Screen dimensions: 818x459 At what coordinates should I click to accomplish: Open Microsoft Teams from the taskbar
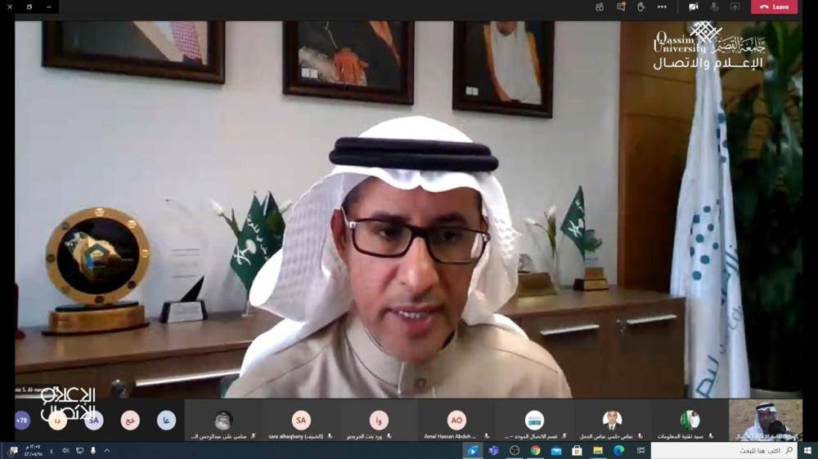point(493,450)
